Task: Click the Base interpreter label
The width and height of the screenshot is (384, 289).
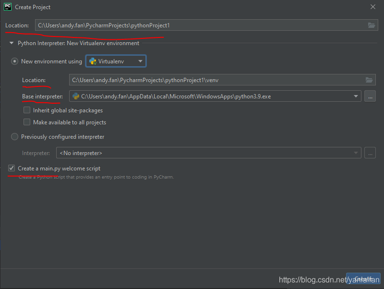Action: coord(42,96)
